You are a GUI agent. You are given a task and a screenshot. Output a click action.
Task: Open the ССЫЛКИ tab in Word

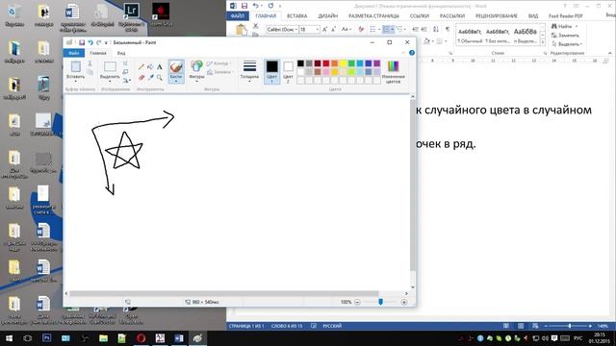point(420,16)
